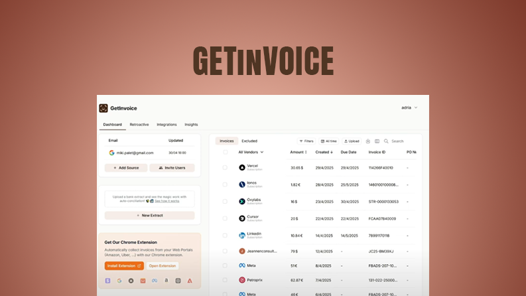Viewport: 526px width, 296px height.
Task: Tick the checkbox for the 51€ Meta invoice
Action: click(x=225, y=265)
